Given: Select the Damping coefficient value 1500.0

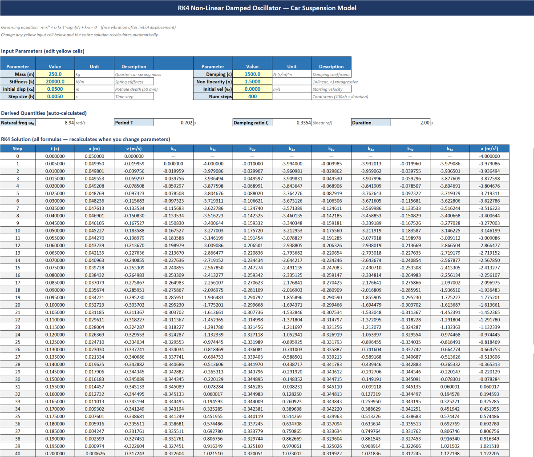Looking at the screenshot, I should (x=252, y=74).
